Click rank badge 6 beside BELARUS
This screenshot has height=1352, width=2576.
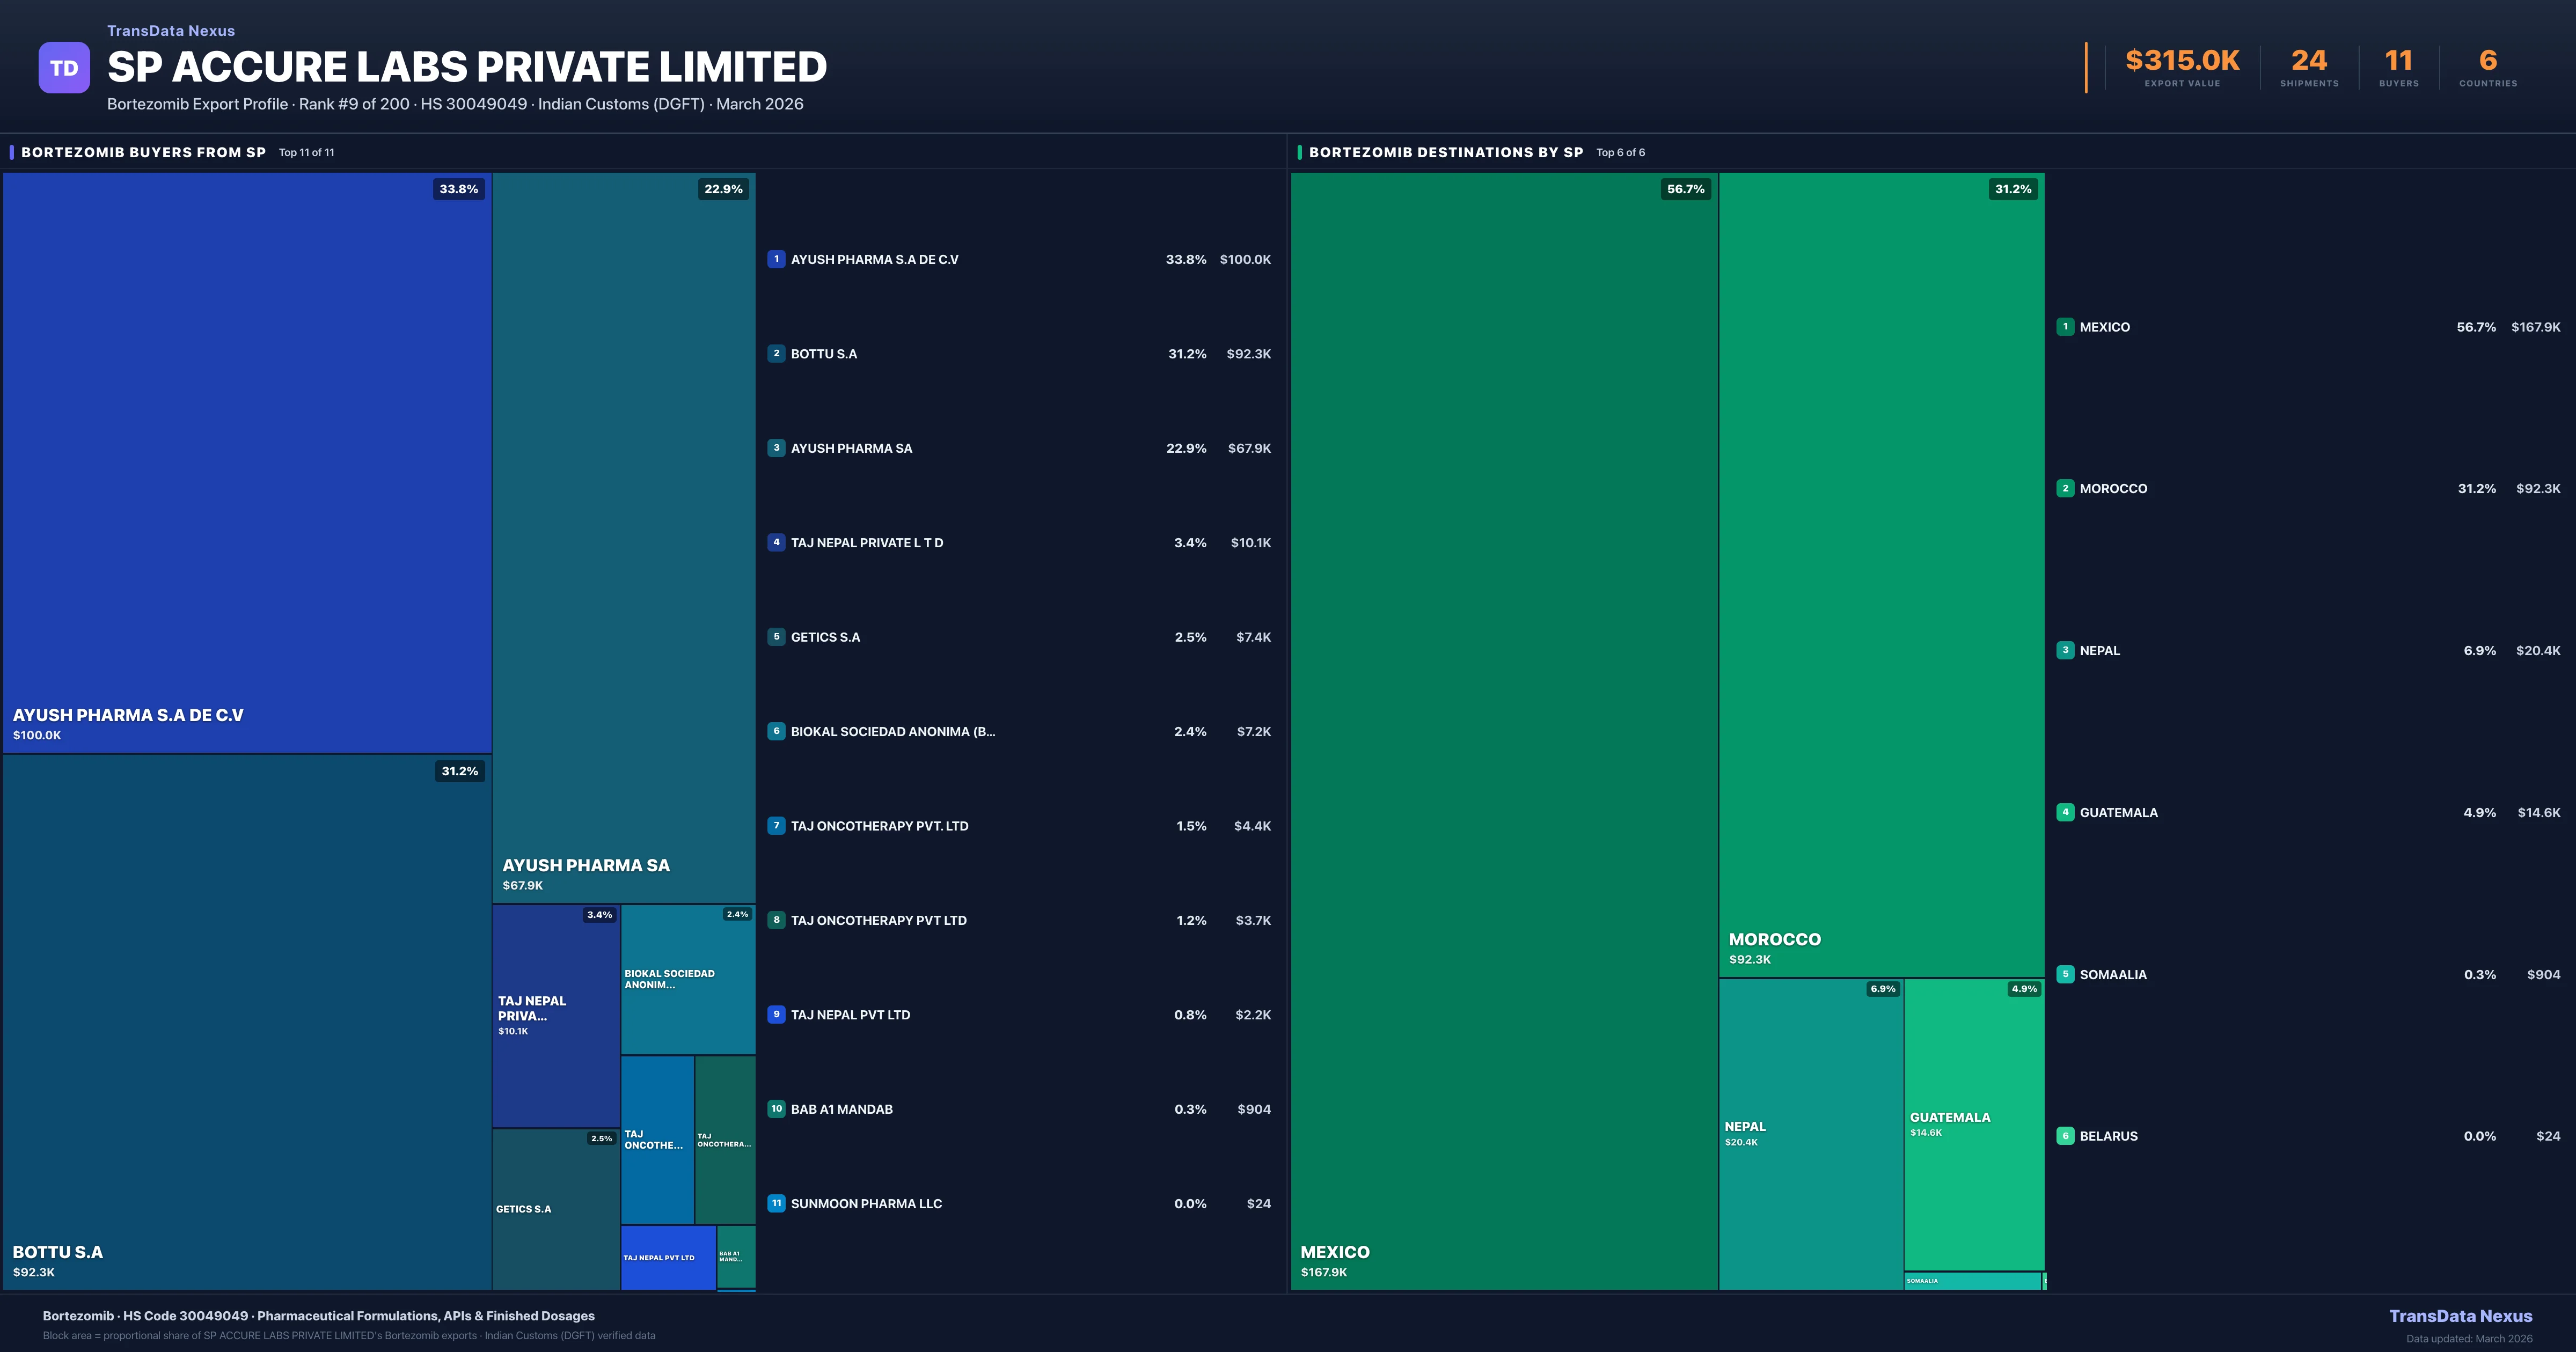coord(2065,1136)
